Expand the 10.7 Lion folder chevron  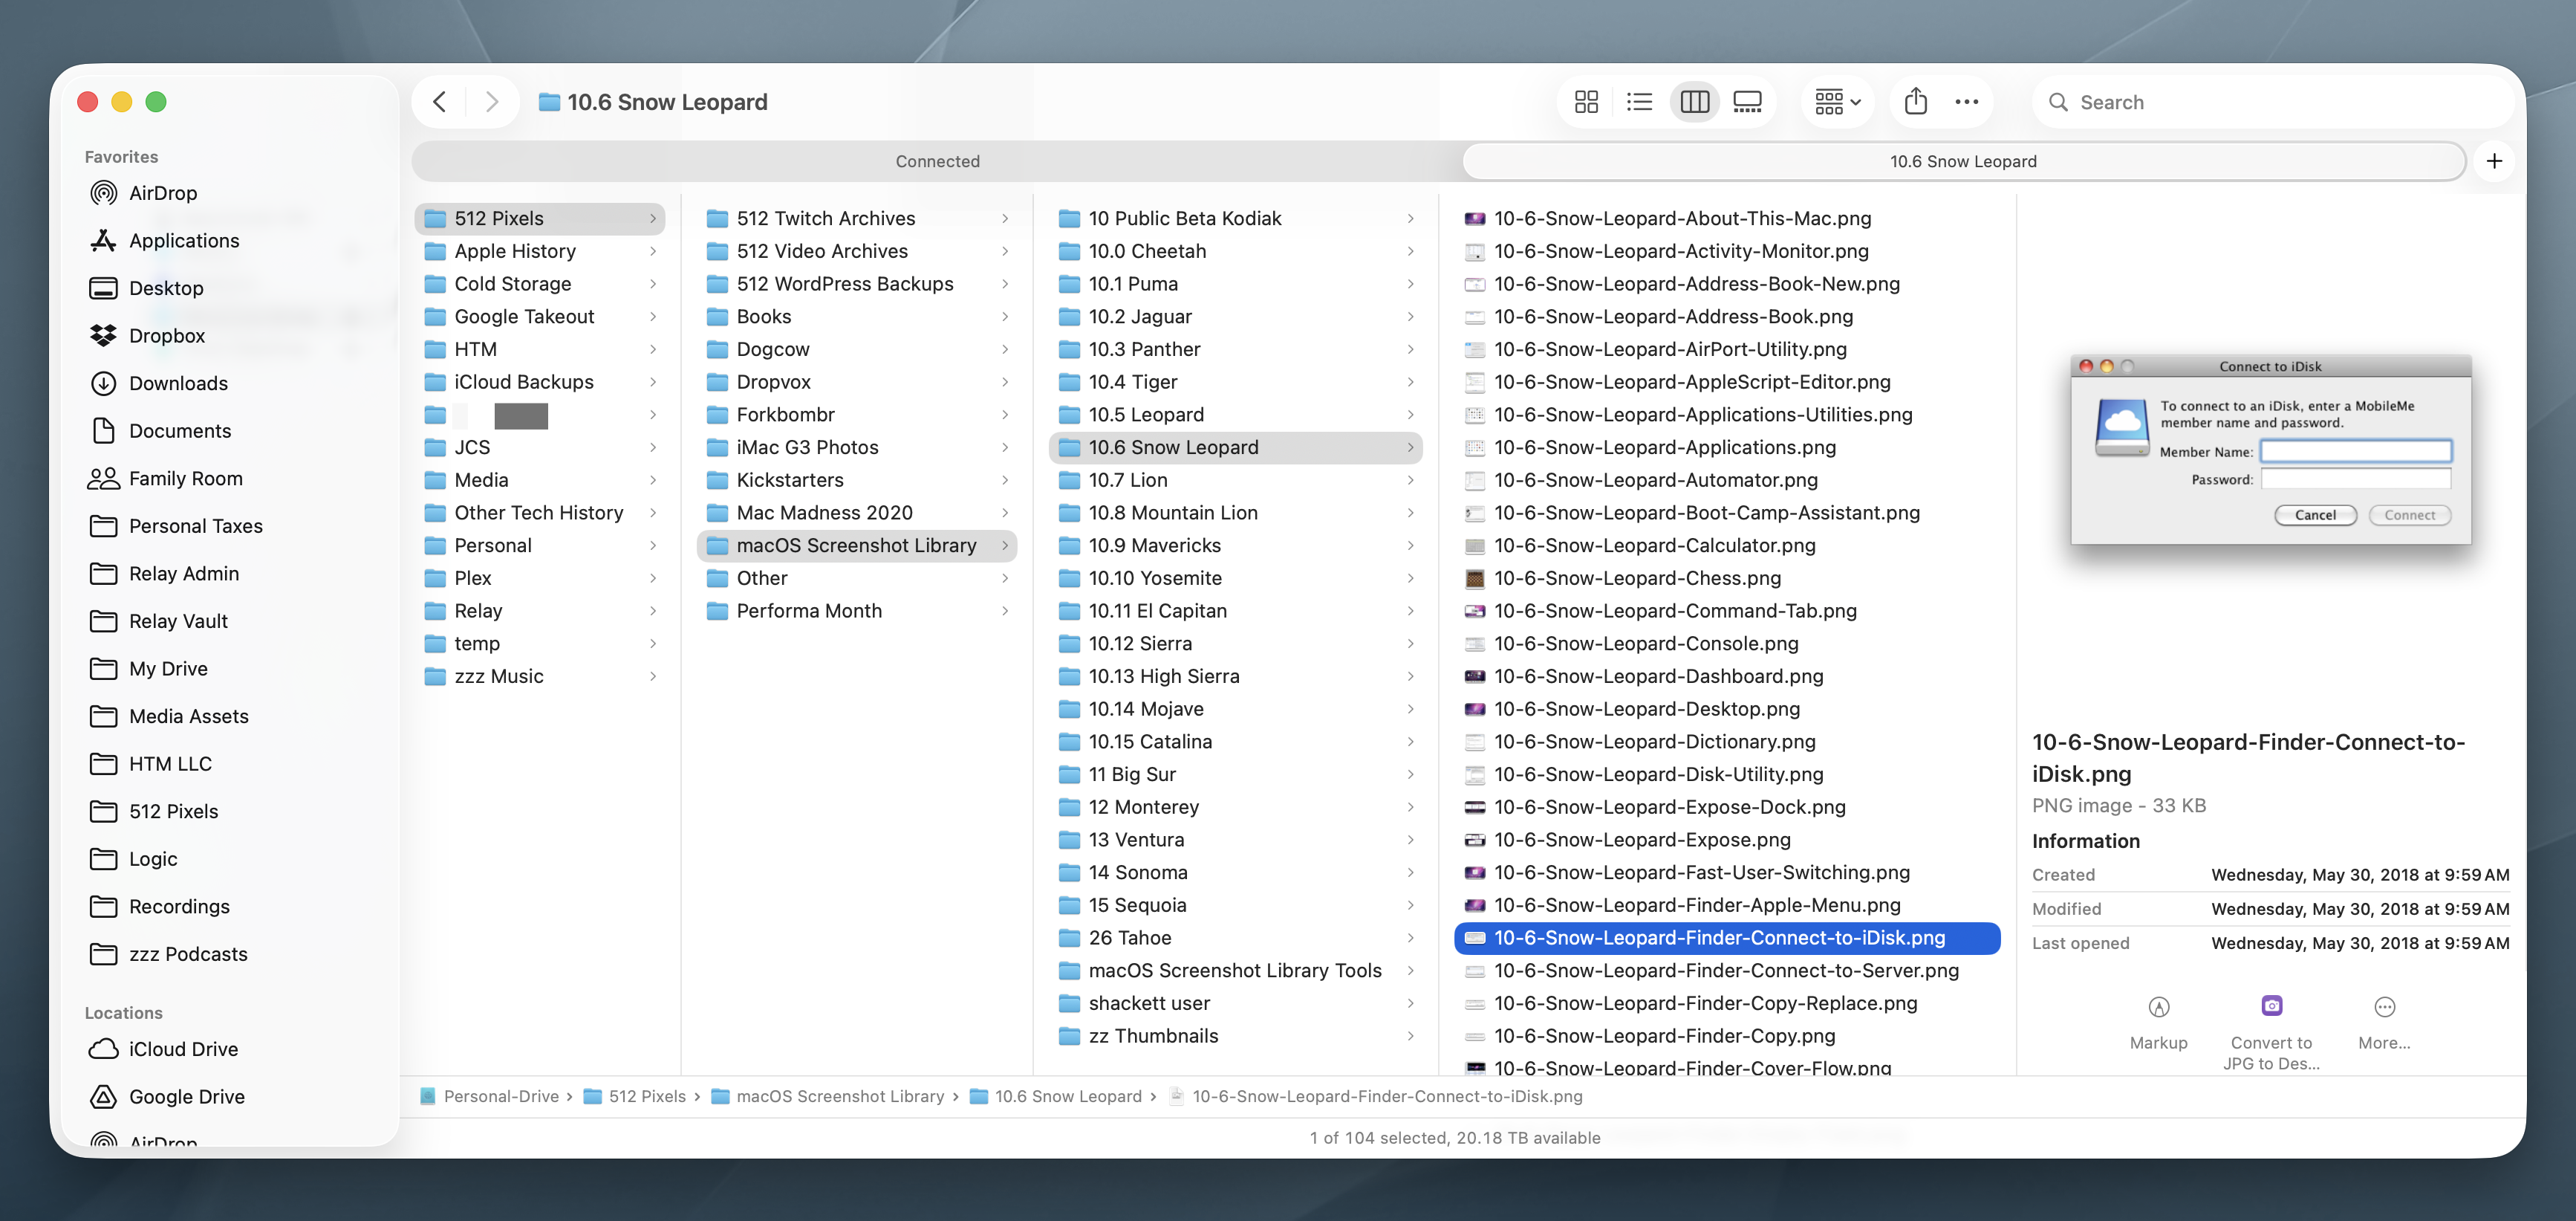(x=1410, y=480)
